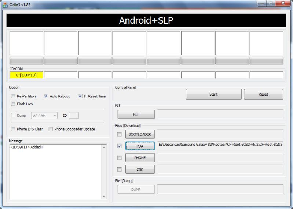
Task: Click the PHONE file button
Action: tap(140, 158)
